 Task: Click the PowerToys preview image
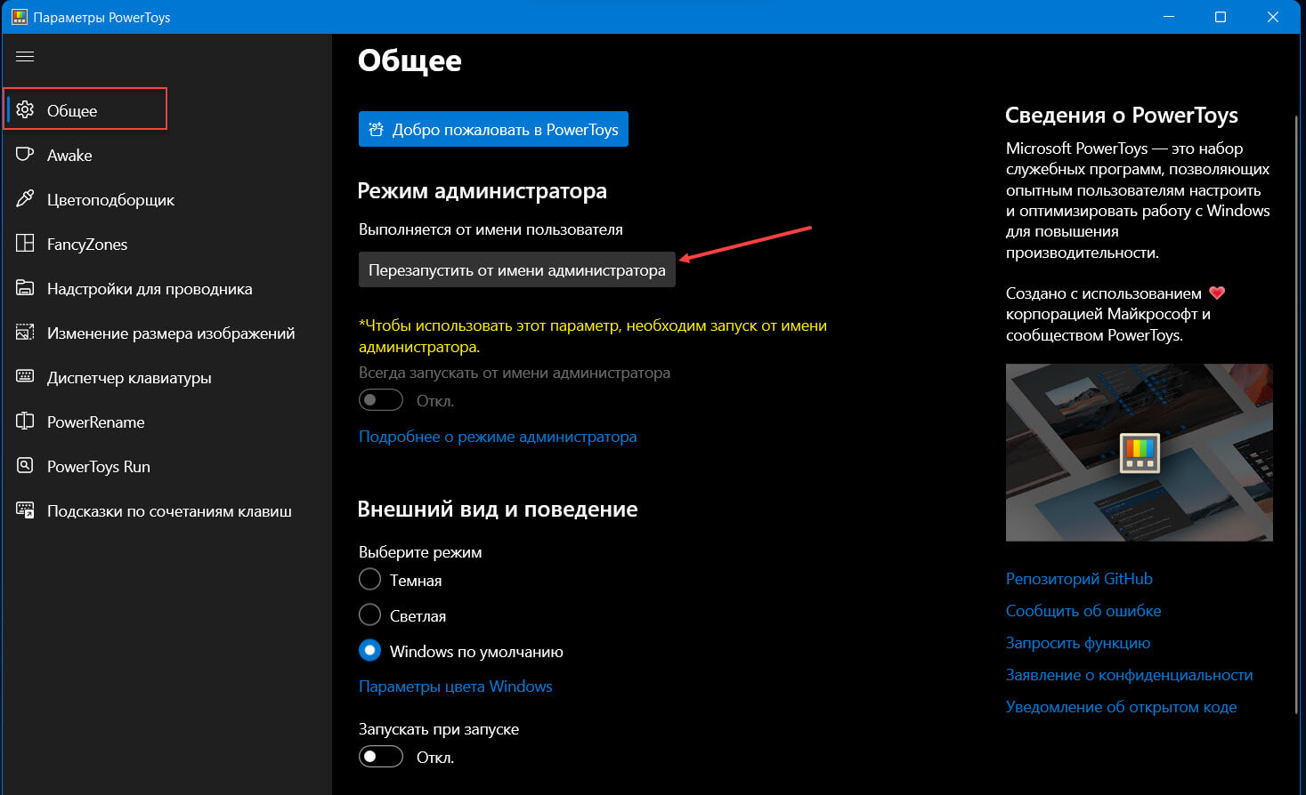(1140, 453)
